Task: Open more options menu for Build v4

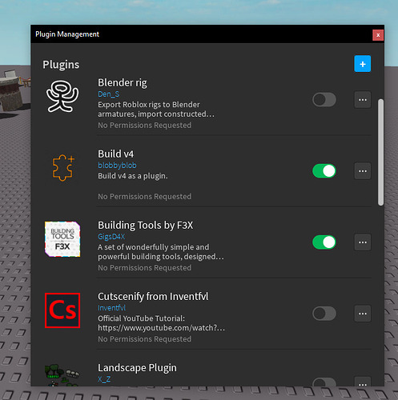Action: (x=363, y=171)
